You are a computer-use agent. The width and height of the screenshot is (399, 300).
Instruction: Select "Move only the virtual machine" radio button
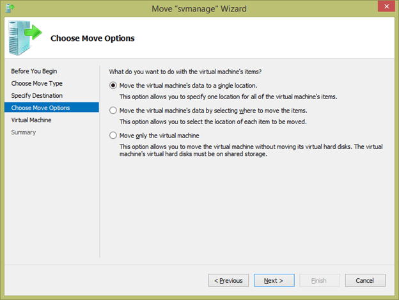[114, 135]
